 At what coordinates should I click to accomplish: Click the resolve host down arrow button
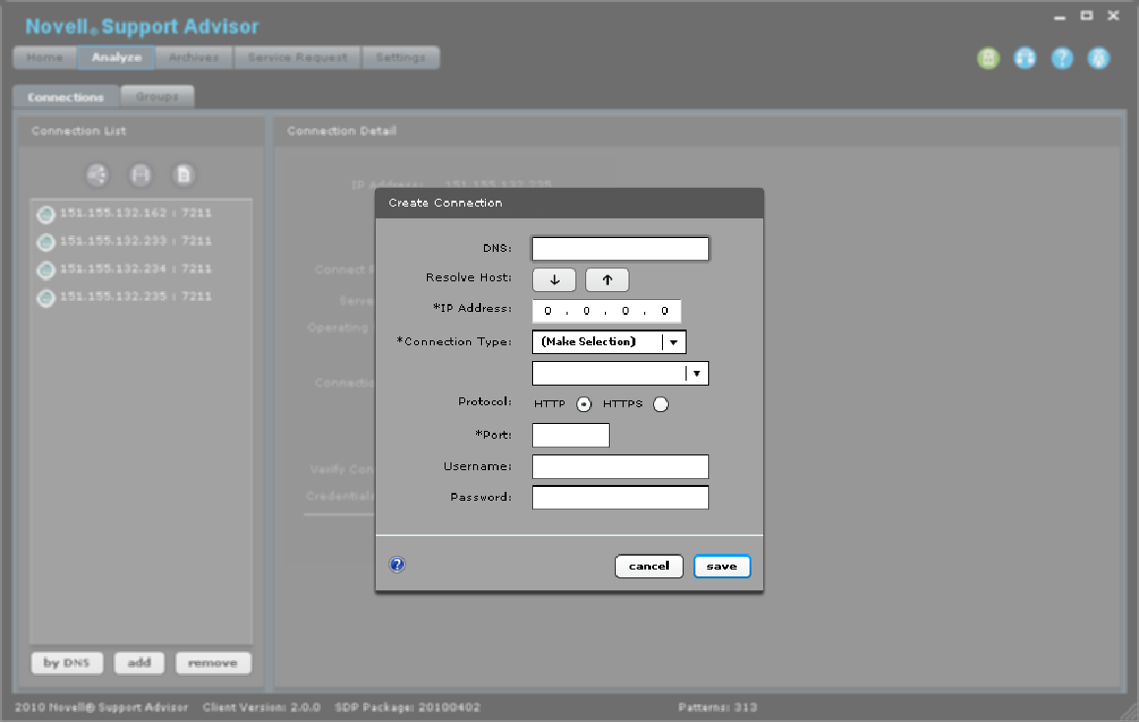coord(554,279)
